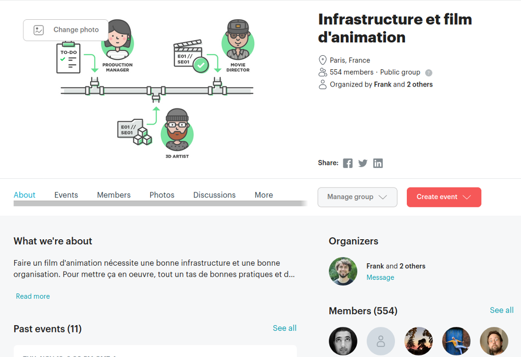Open Frank's organizer profile picture

pos(343,272)
